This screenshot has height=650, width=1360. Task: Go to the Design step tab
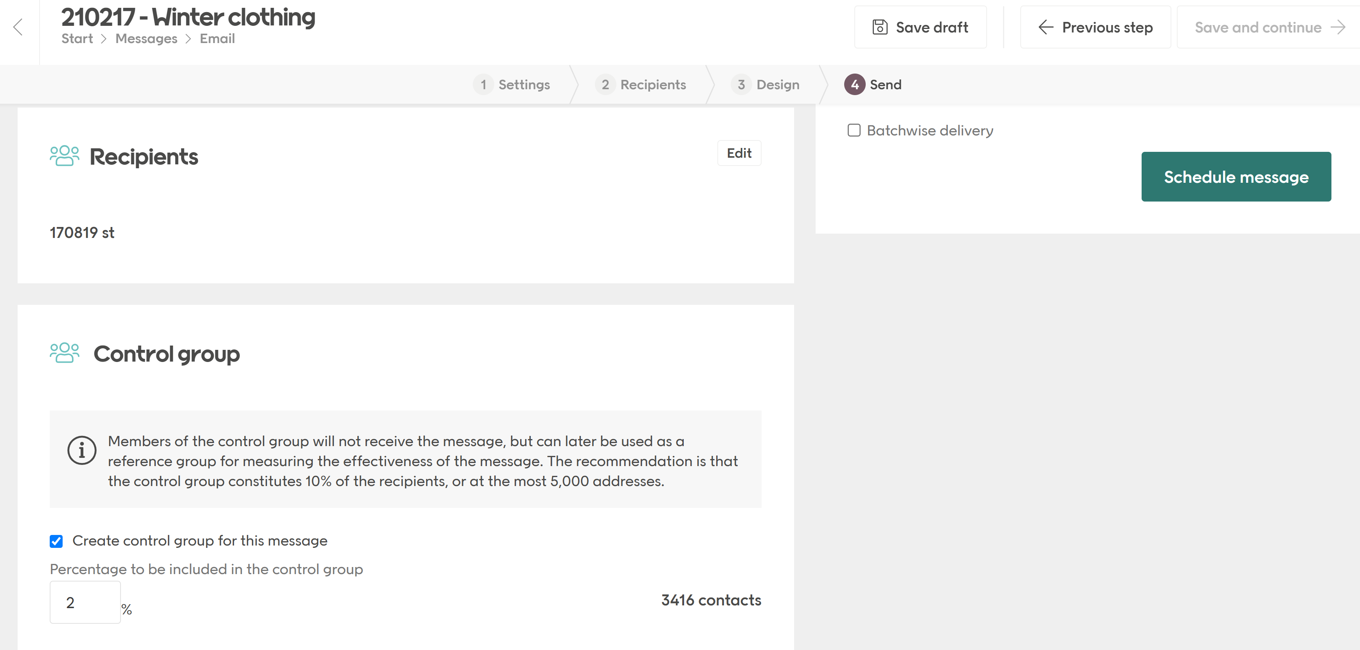coord(777,85)
